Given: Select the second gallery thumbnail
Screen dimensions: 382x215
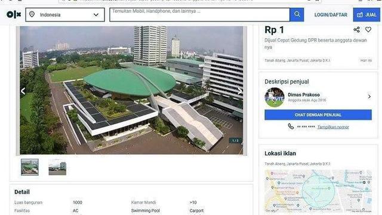Looking at the screenshot, I should point(57,167).
